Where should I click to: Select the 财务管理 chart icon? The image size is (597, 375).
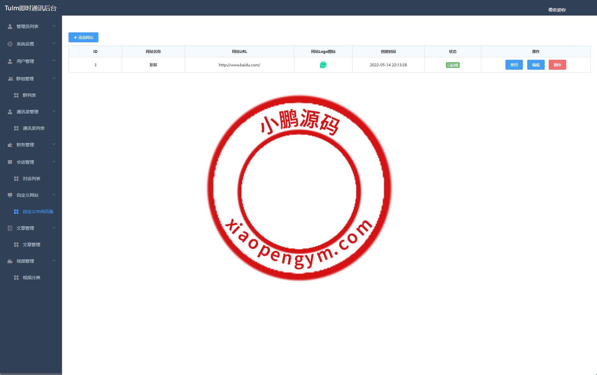point(10,144)
